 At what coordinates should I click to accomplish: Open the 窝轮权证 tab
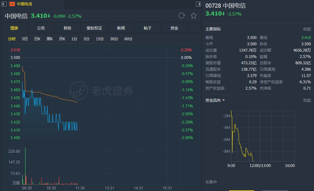click(x=94, y=28)
